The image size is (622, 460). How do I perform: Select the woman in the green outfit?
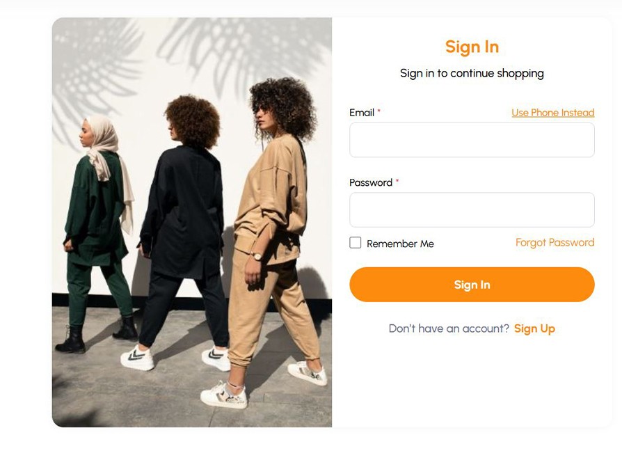point(97,223)
